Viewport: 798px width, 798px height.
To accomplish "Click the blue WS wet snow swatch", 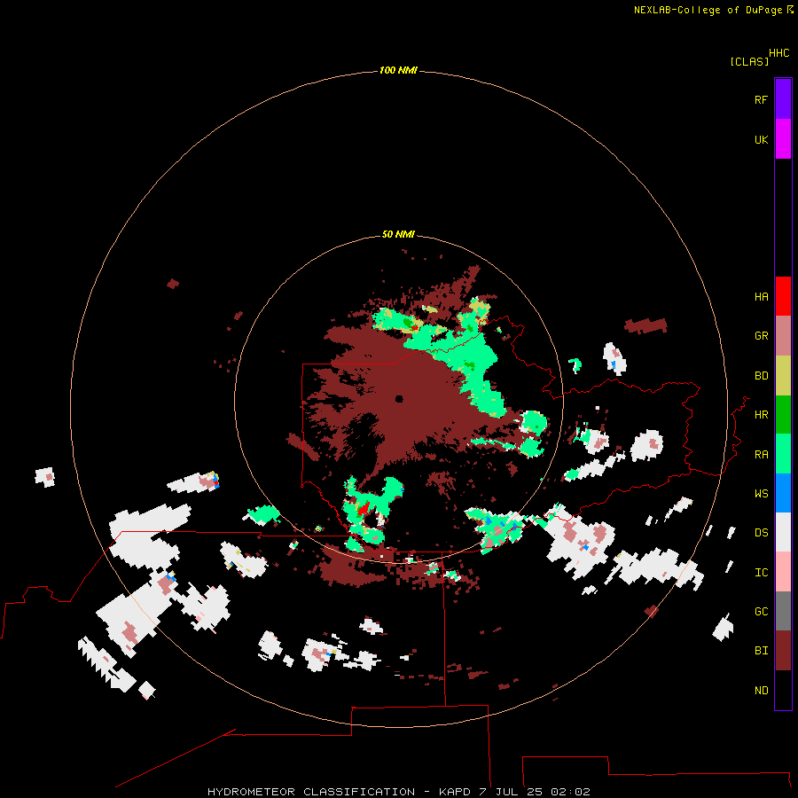I will pos(783,493).
